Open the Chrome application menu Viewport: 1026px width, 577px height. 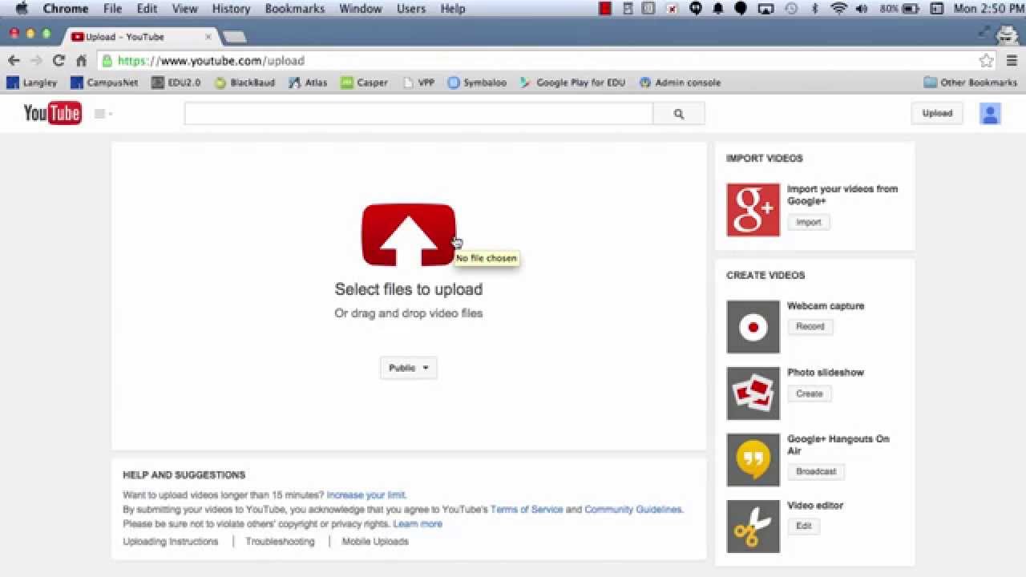point(66,9)
